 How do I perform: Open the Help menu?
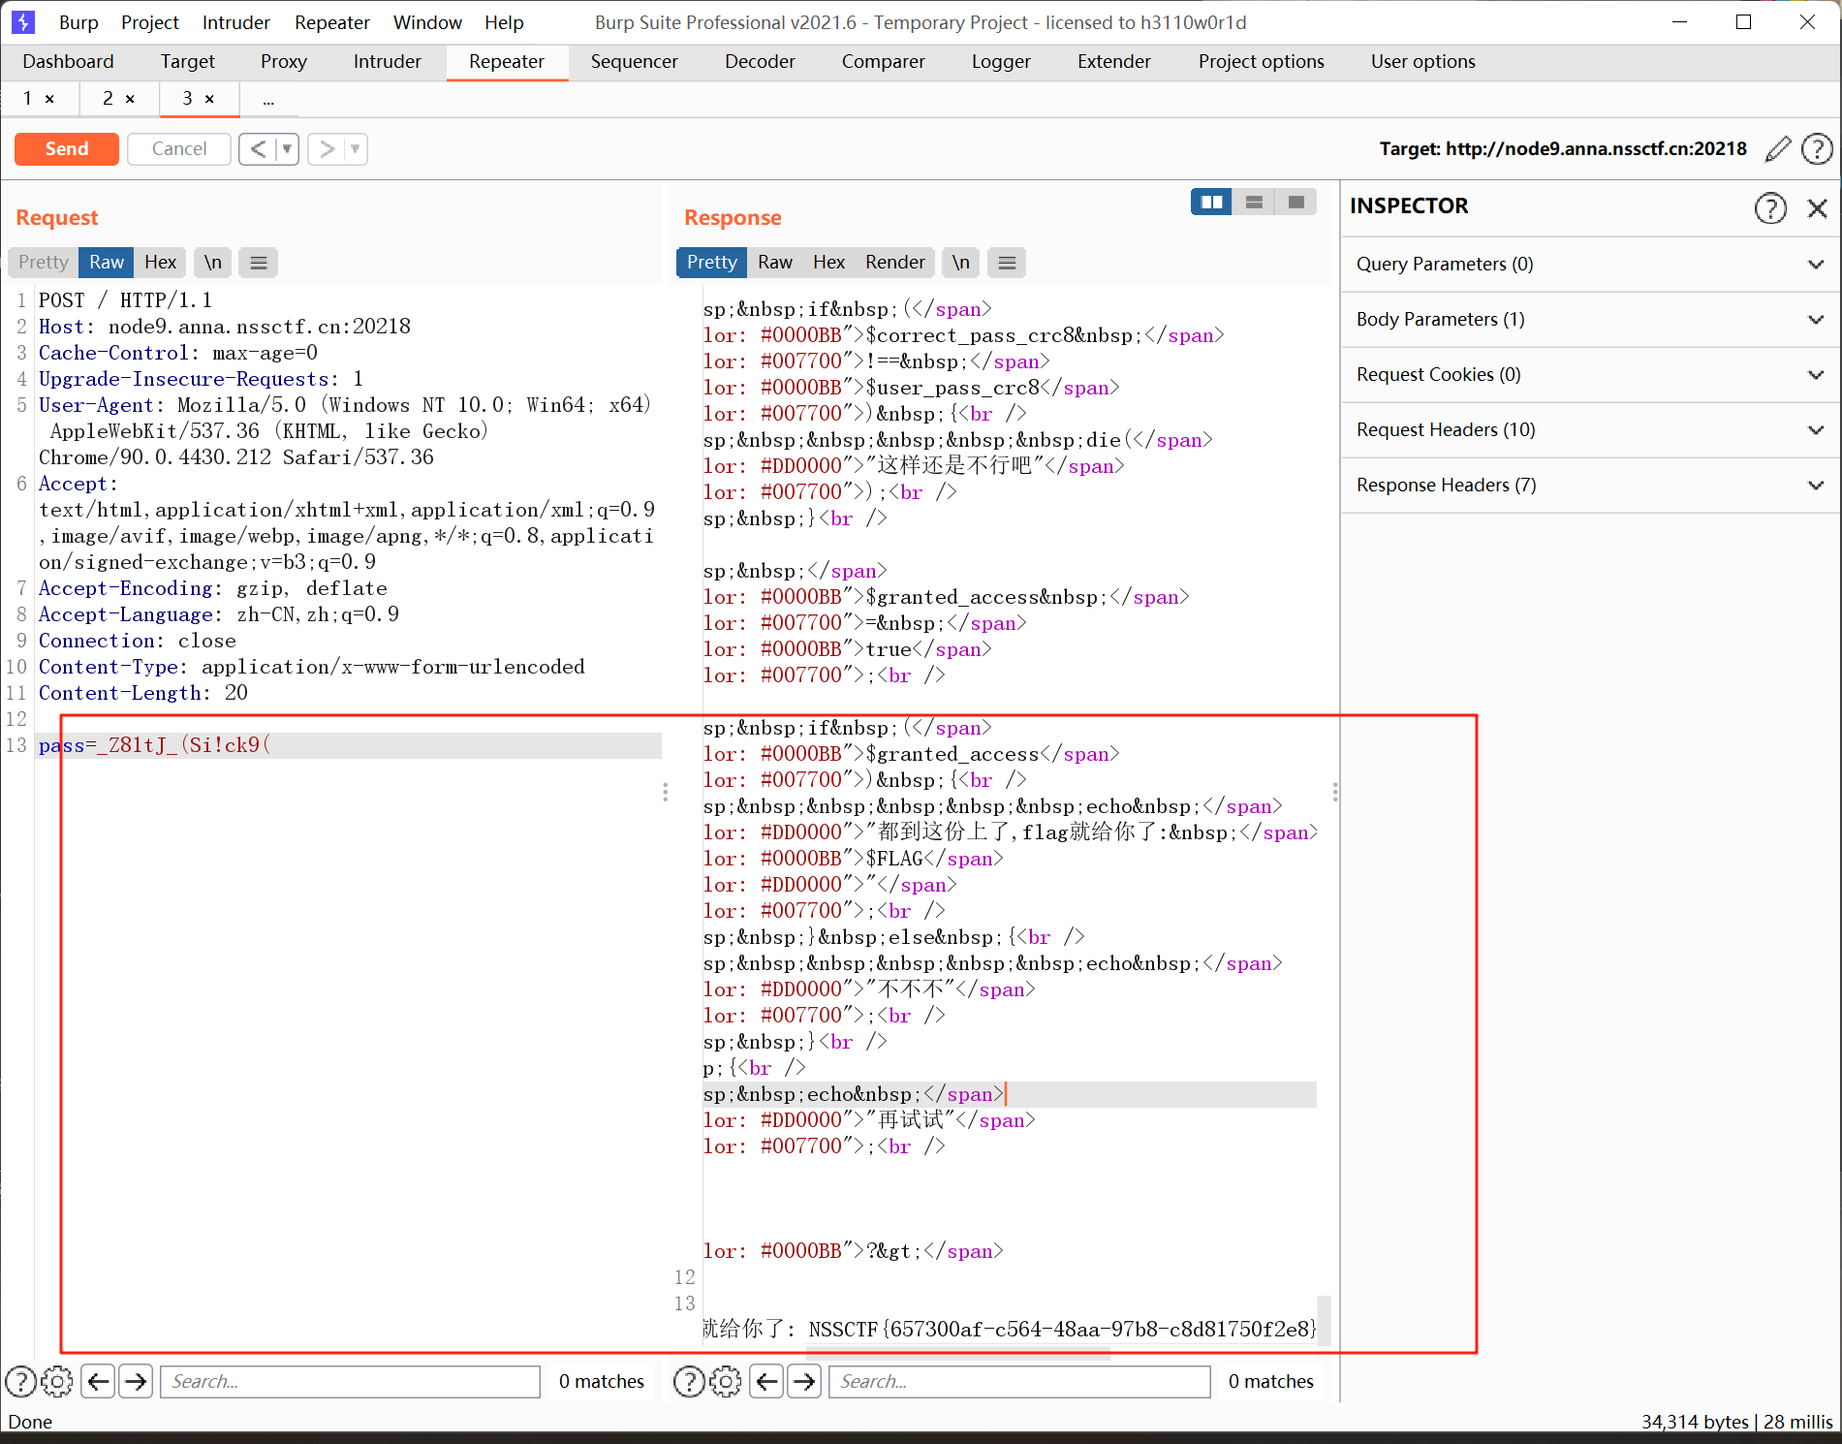504,22
